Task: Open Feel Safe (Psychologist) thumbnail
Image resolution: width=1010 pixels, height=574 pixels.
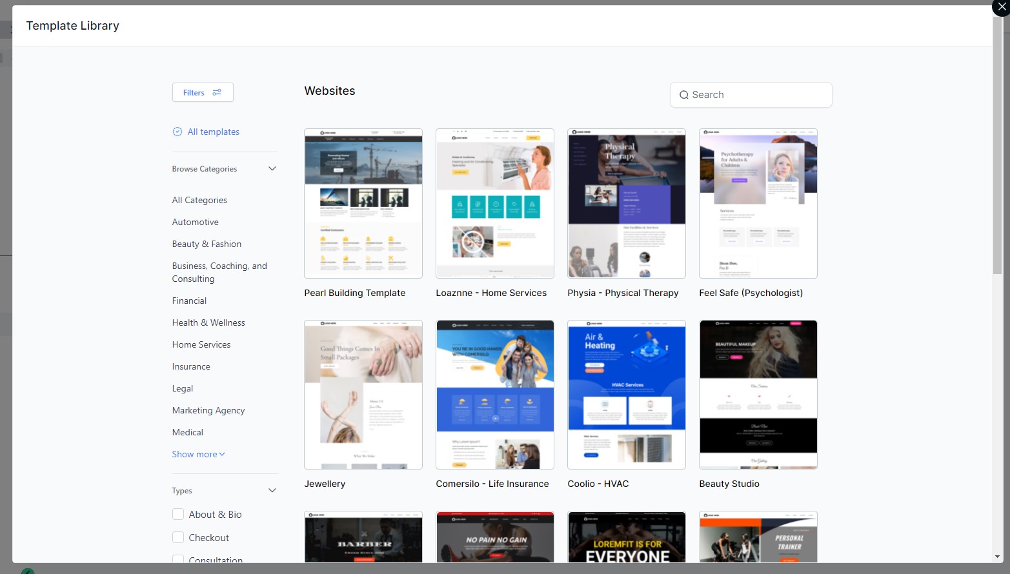Action: click(758, 203)
